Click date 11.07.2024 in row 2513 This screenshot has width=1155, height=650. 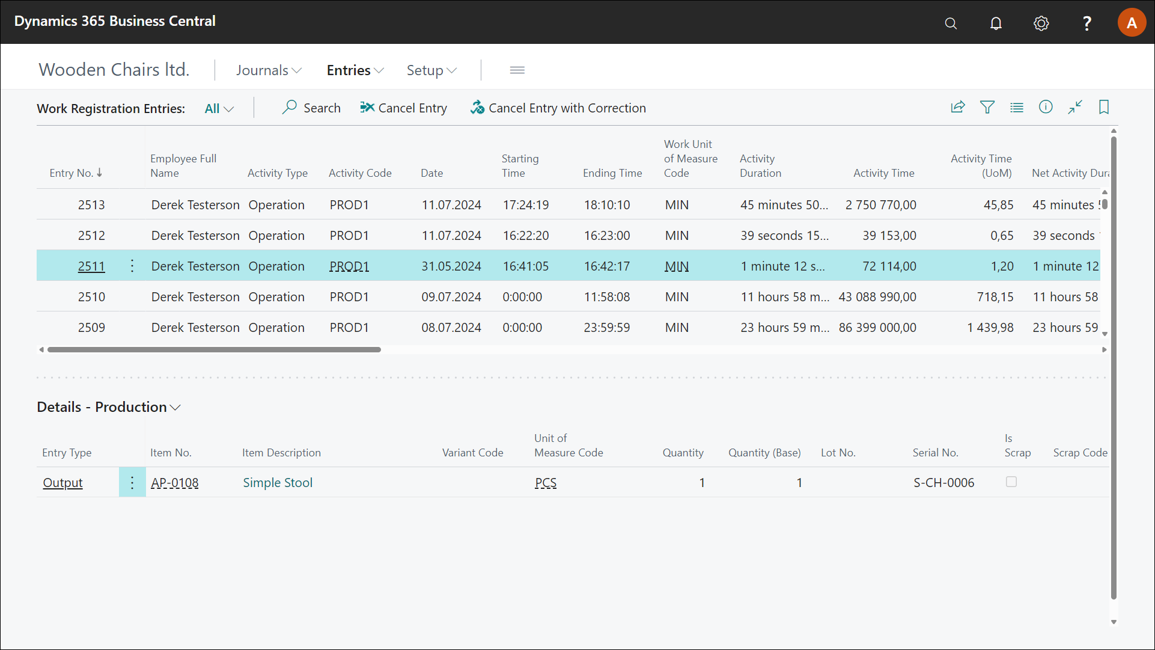pyautogui.click(x=451, y=205)
